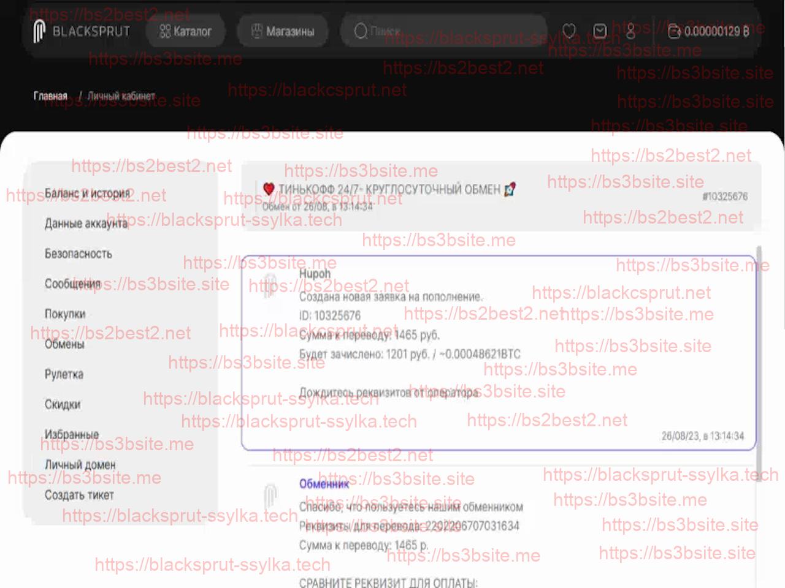Select Скидки in the sidebar

coord(63,404)
